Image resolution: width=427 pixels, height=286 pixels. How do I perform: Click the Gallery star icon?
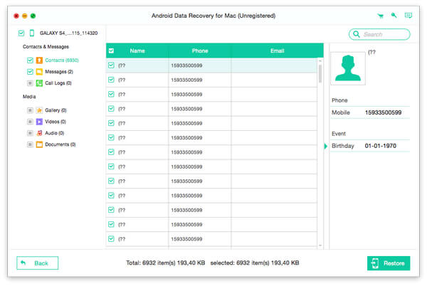pyautogui.click(x=39, y=110)
